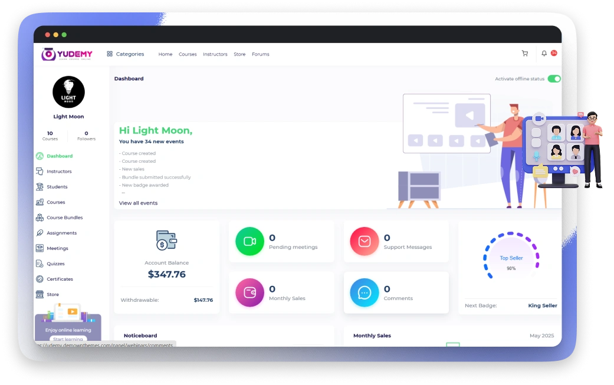Open the shopping cart icon
This screenshot has height=385, width=614.
(525, 54)
